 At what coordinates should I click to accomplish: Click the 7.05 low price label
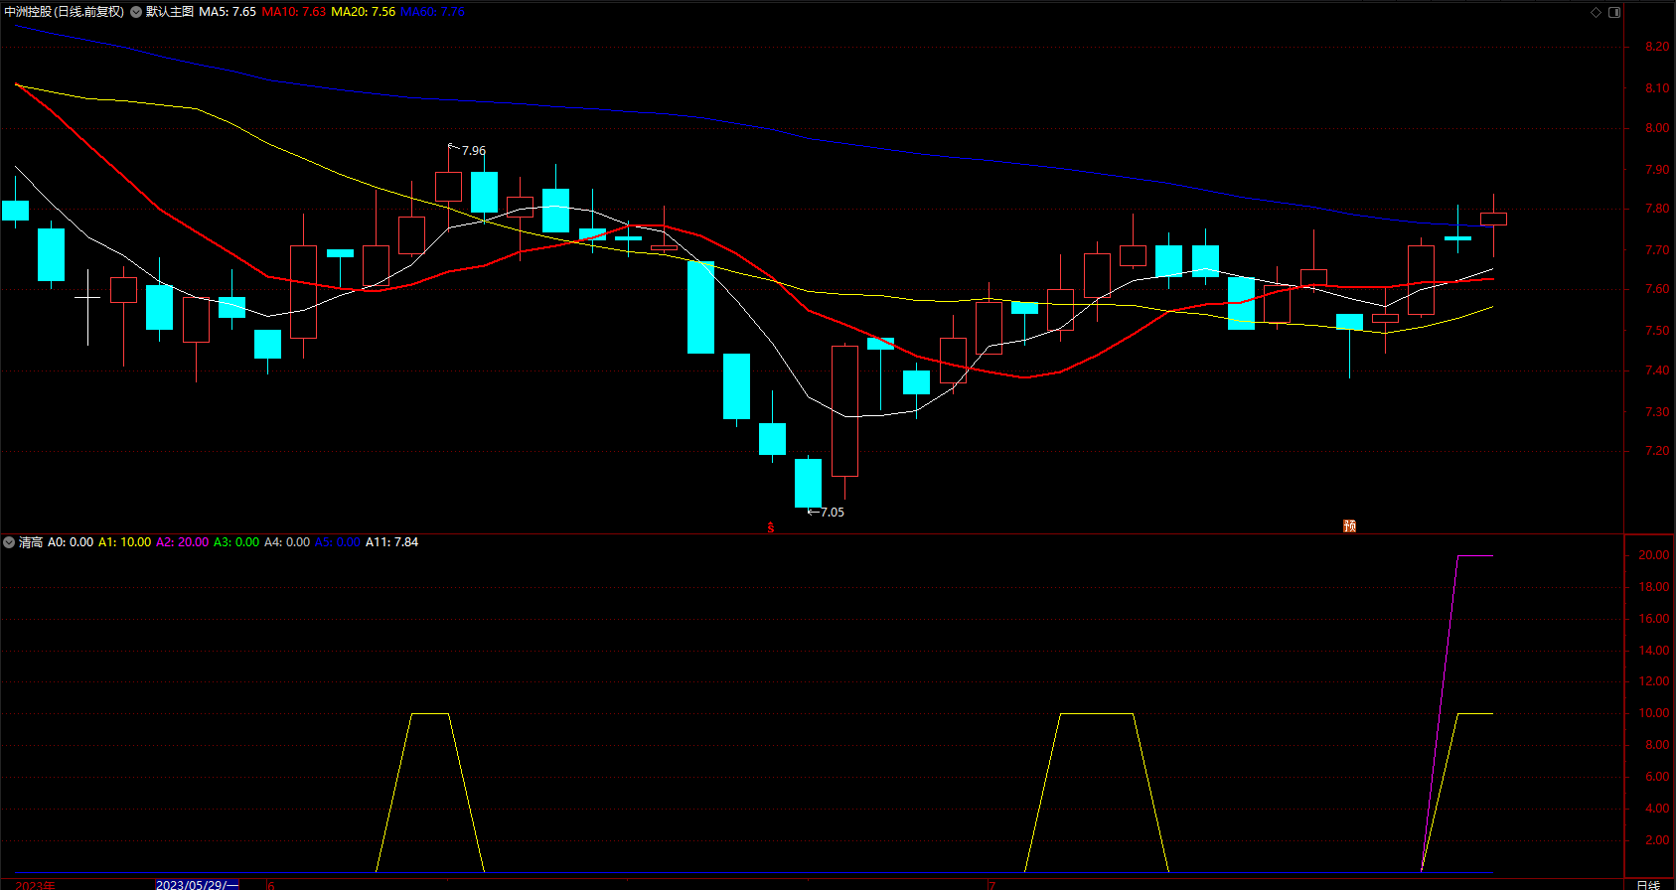pos(833,513)
